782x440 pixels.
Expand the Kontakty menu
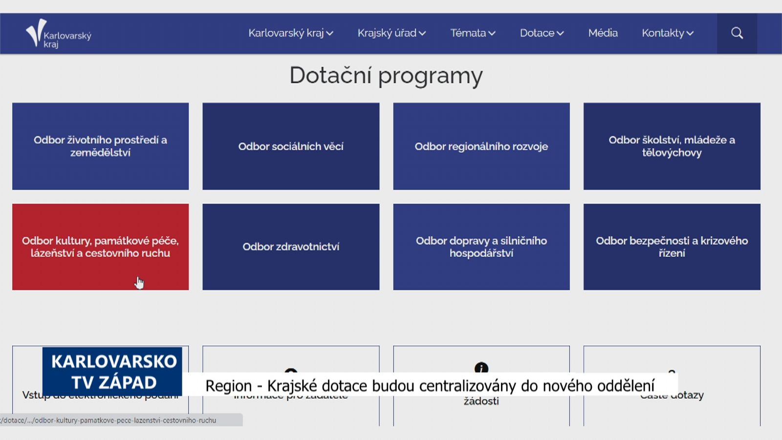tap(668, 33)
